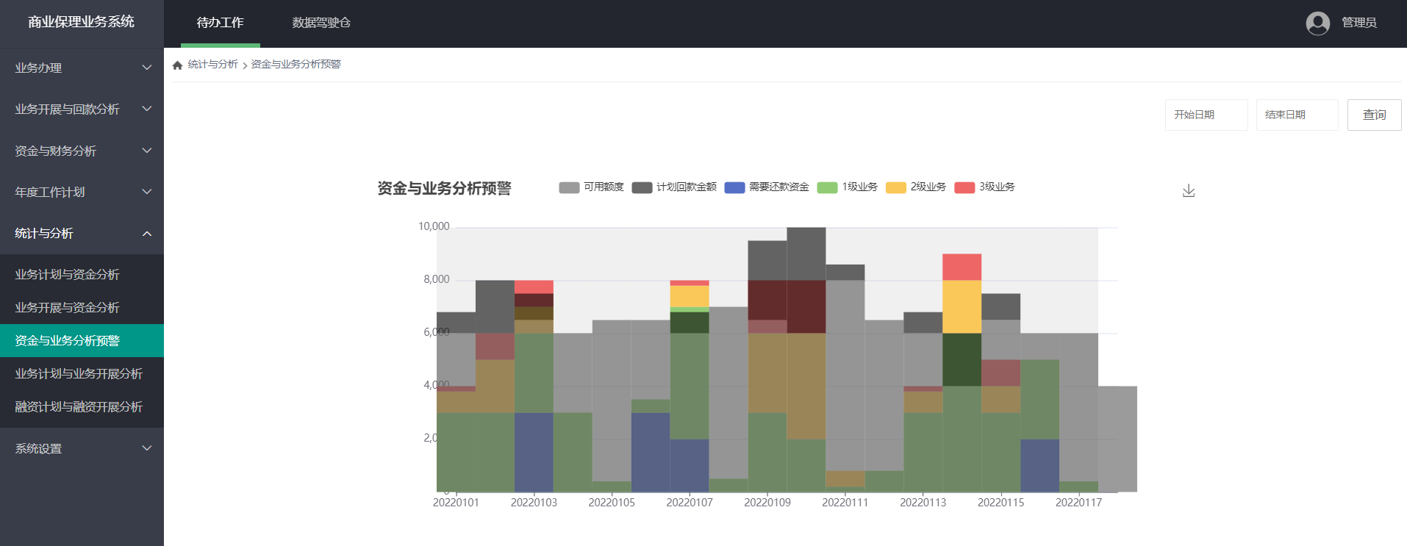The width and height of the screenshot is (1407, 546).
Task: Open the administrator avatar icon
Action: tap(1317, 23)
